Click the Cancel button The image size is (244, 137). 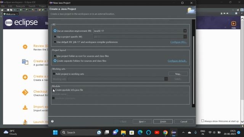(184, 121)
